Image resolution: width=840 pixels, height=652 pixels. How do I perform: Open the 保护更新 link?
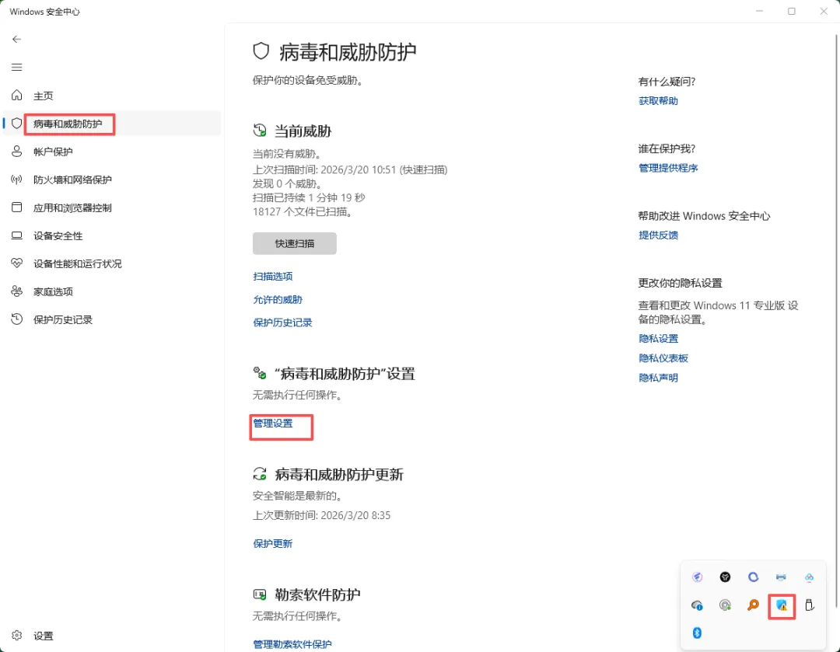273,544
